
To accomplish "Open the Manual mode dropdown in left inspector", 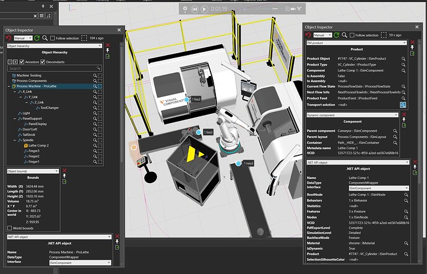I will coord(24,38).
